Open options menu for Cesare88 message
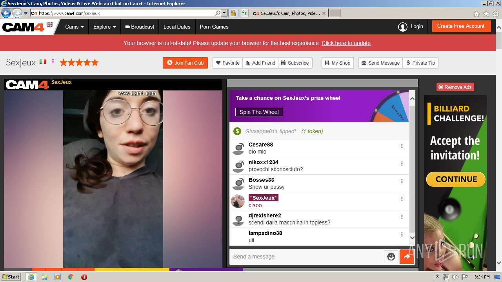The height and width of the screenshot is (282, 502). [402, 146]
